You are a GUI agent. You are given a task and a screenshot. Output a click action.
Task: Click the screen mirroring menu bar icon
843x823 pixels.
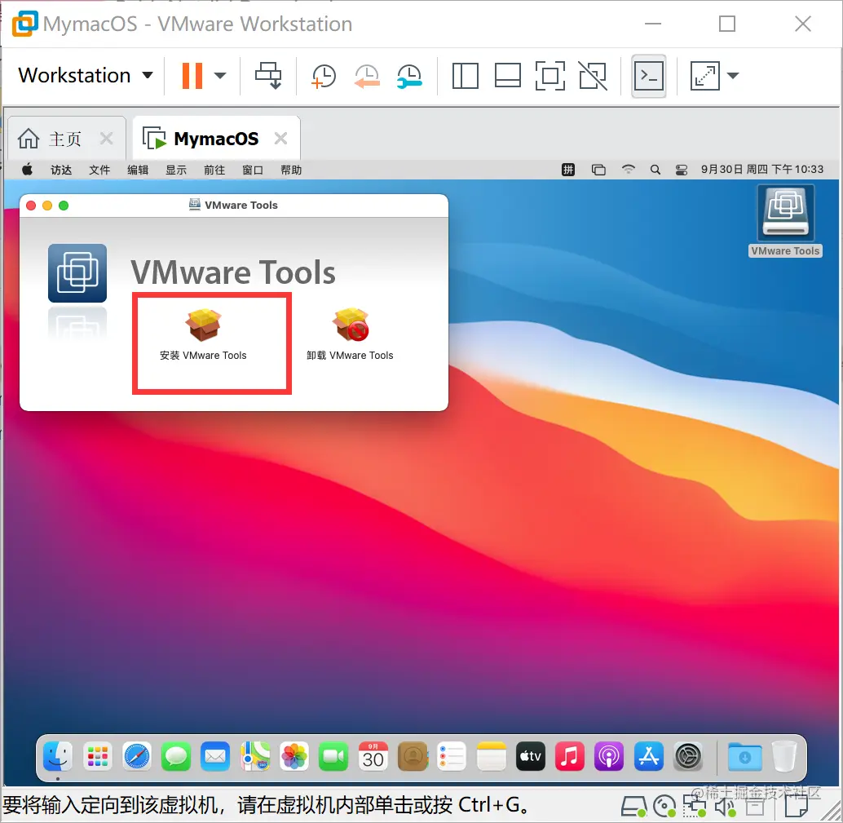pyautogui.click(x=598, y=170)
